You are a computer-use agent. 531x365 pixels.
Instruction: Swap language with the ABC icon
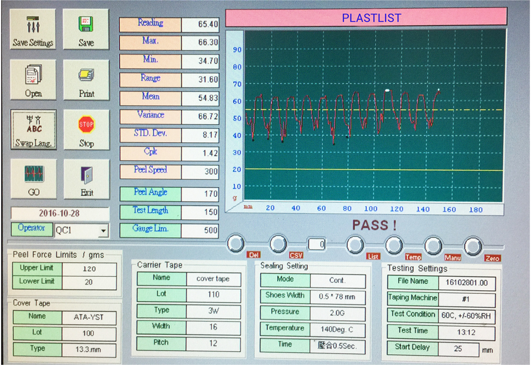click(x=33, y=129)
